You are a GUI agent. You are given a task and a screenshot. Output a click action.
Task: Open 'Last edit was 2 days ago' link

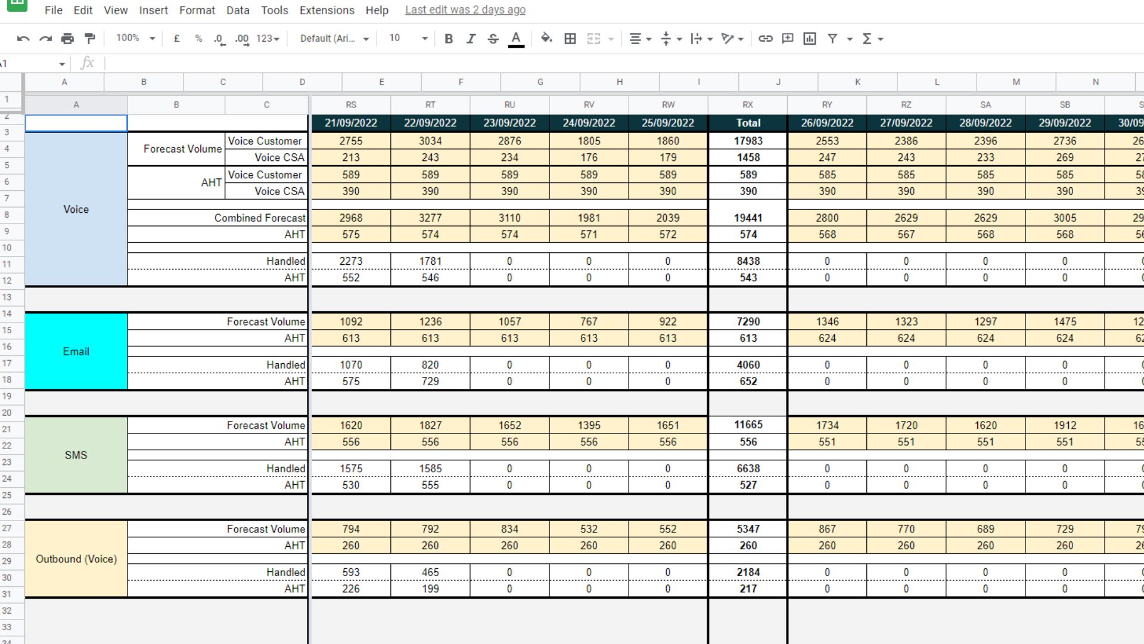[x=465, y=10]
